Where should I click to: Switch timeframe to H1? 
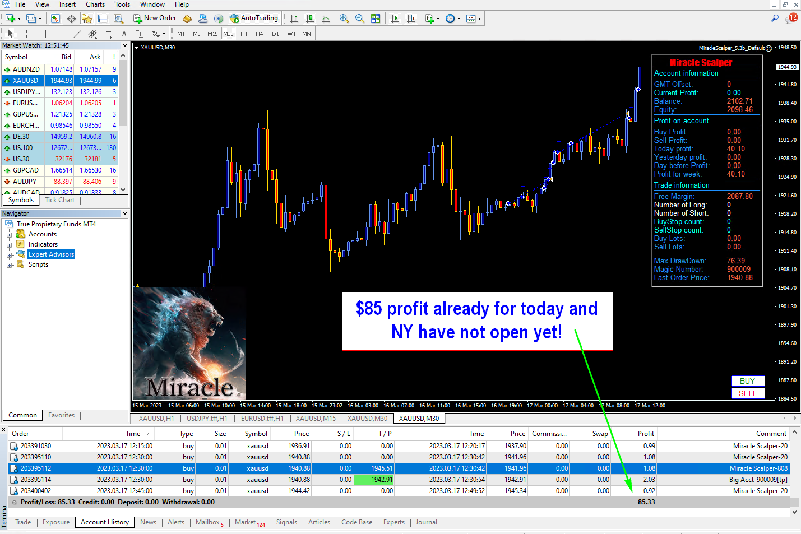244,34
